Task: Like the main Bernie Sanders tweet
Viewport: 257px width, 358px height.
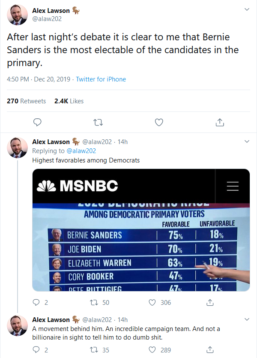Action: 159,122
